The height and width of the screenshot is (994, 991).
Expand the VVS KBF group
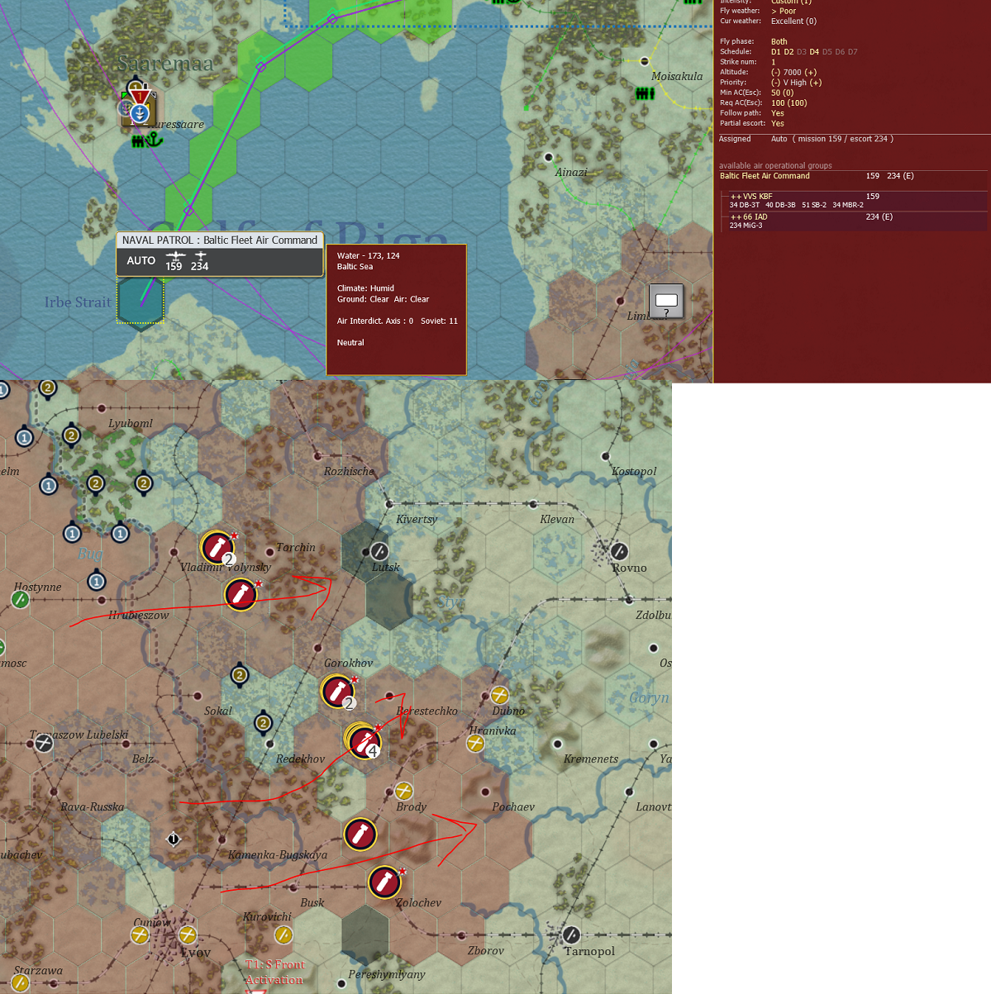coord(736,197)
